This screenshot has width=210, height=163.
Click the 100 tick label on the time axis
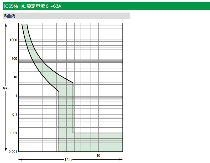click(x=14, y=58)
